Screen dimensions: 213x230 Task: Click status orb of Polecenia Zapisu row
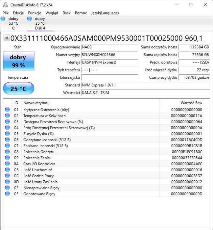pos(7,158)
